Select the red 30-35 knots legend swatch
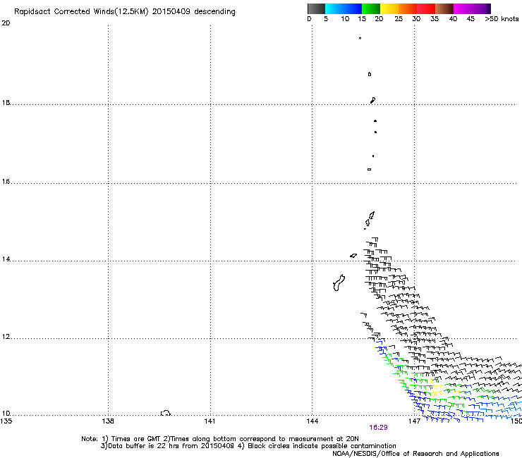 [426, 8]
